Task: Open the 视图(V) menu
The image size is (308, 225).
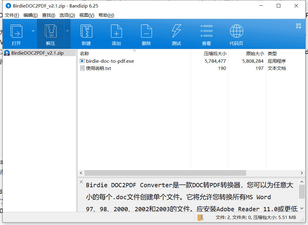Action: 87,15
